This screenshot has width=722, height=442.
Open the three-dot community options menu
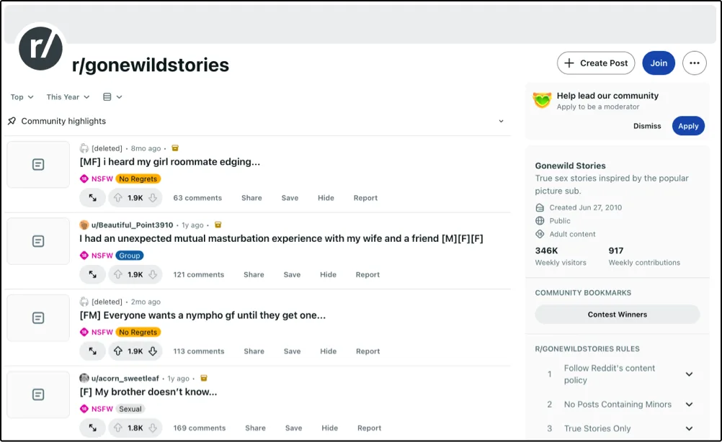694,63
